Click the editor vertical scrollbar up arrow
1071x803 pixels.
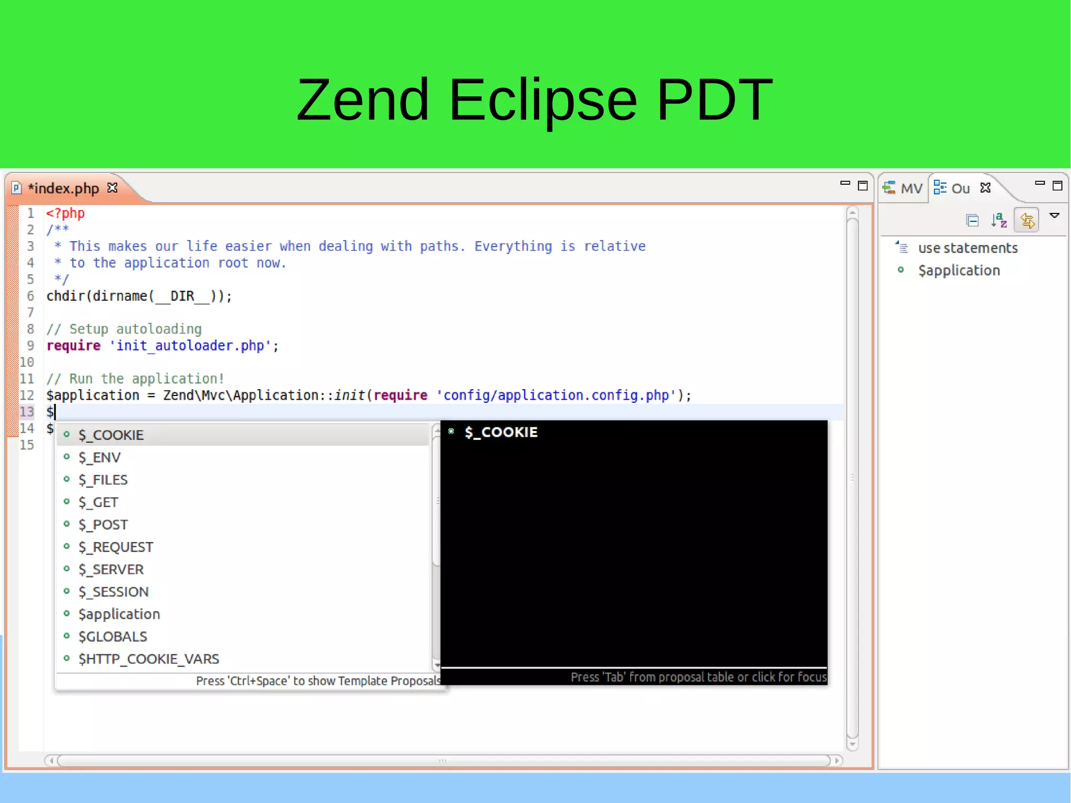852,212
